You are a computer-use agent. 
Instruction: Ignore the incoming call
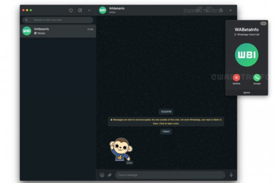click(x=247, y=92)
